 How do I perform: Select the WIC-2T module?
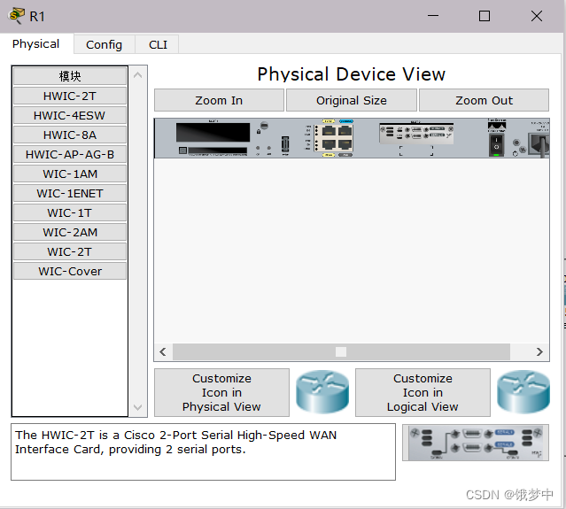tap(70, 251)
